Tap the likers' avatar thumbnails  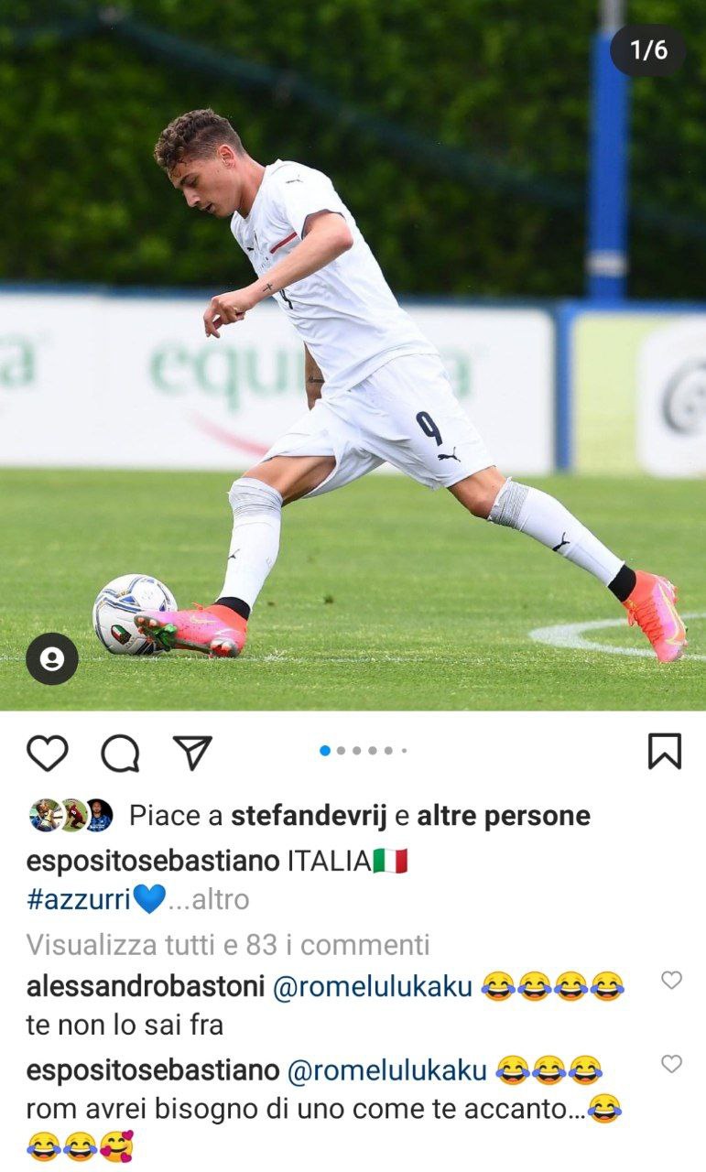coord(71,815)
